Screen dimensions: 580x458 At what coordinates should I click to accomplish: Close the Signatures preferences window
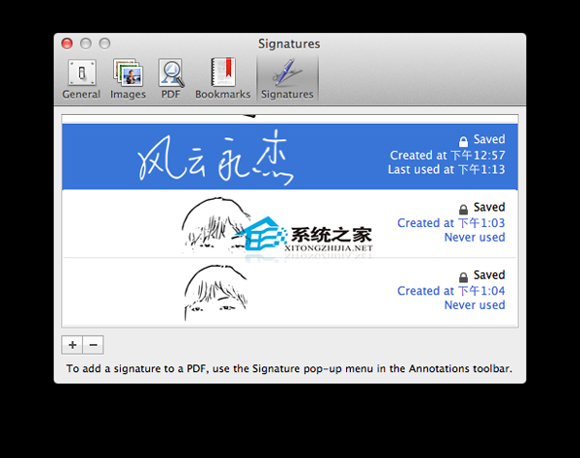click(68, 43)
